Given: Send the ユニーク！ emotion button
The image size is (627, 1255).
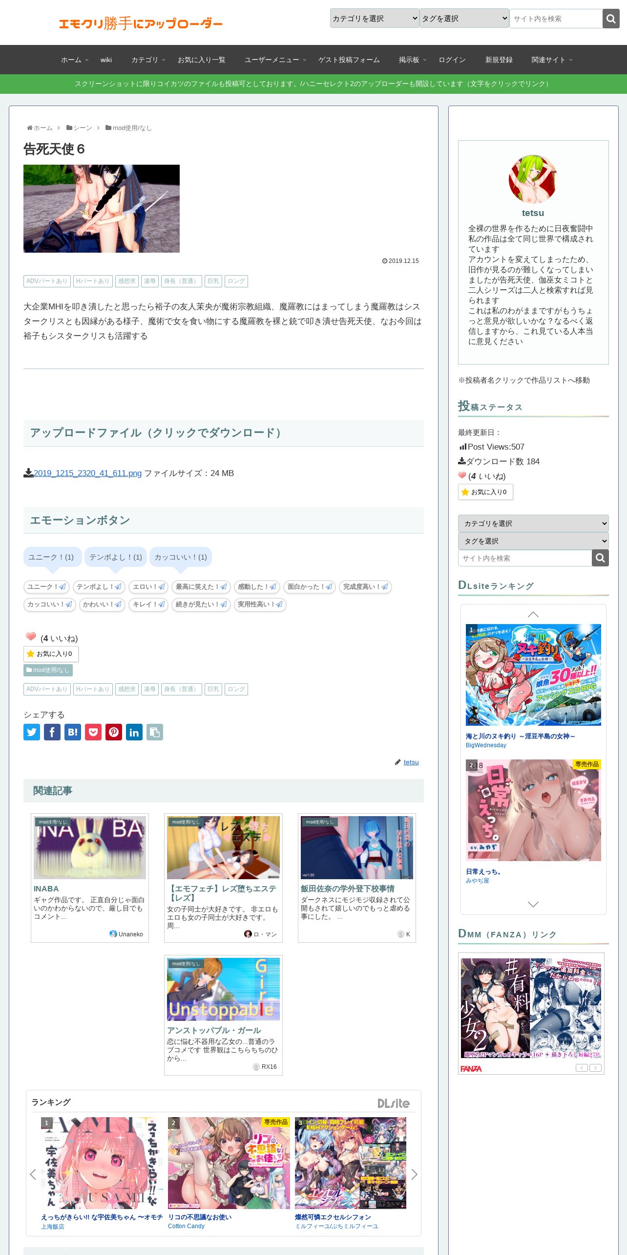Looking at the screenshot, I should [46, 587].
